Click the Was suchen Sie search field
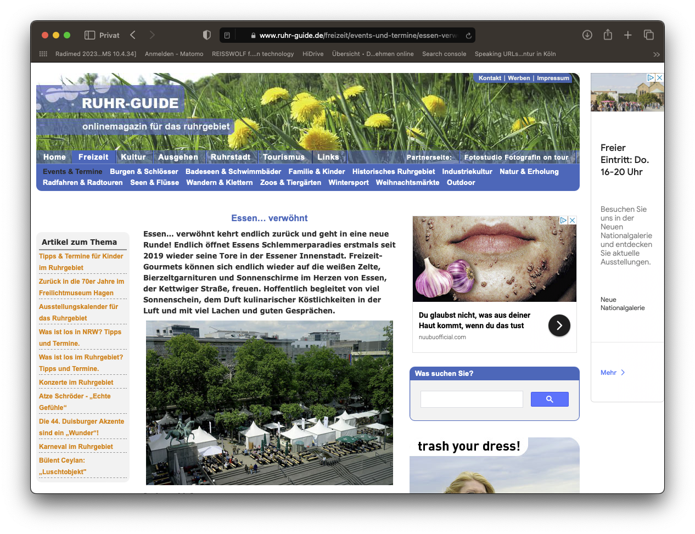This screenshot has height=534, width=695. click(x=472, y=399)
